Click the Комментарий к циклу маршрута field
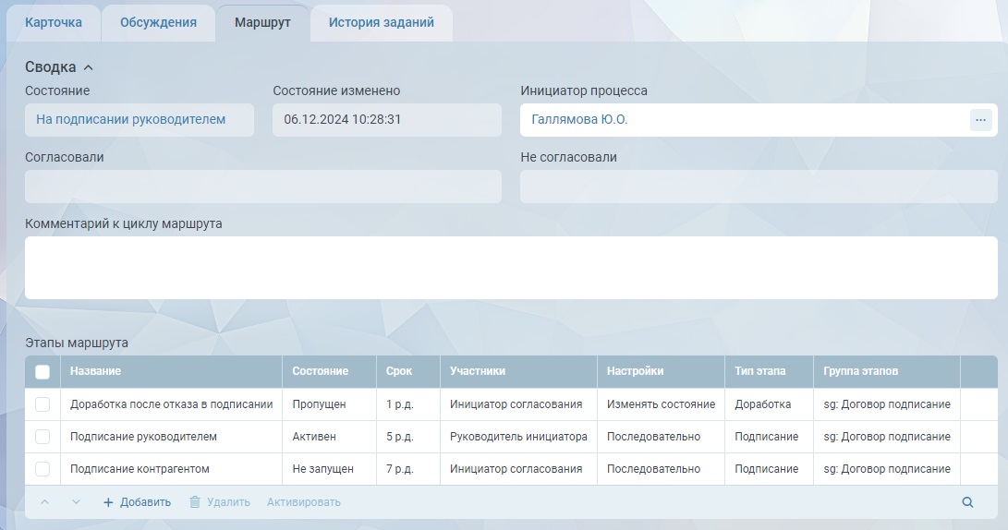 (511, 268)
